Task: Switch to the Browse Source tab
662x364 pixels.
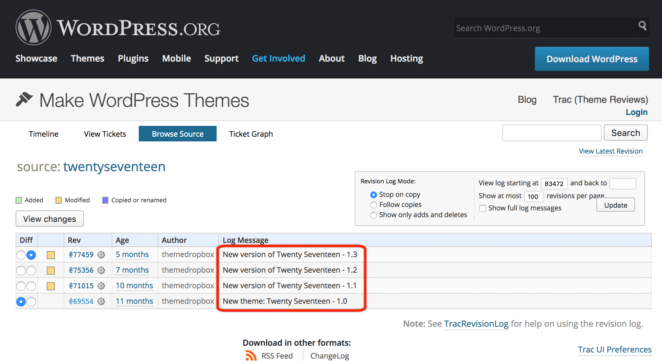Action: click(178, 134)
